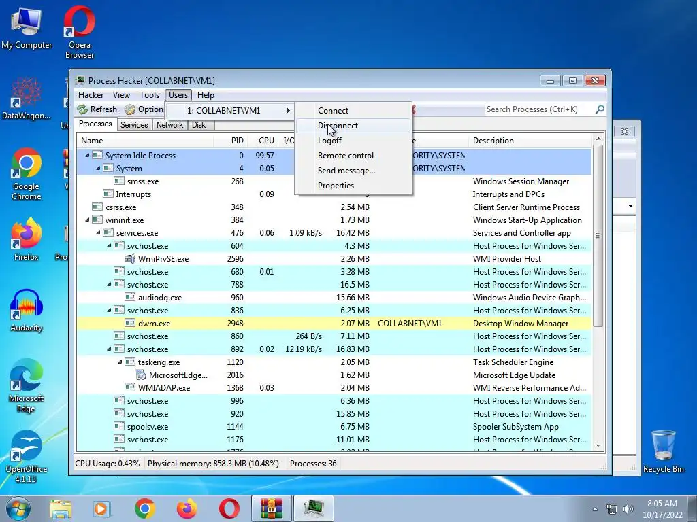Click the scrollbar down arrow in the process list
697x522 pixels.
pos(598,446)
